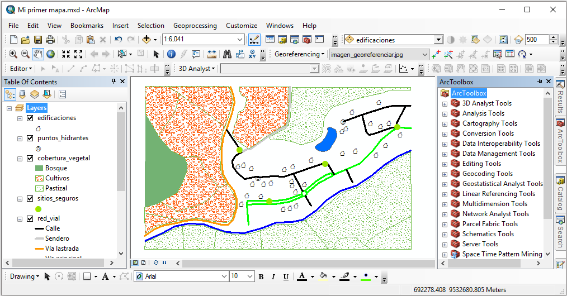This screenshot has width=567, height=296.
Task: Refresh the map view
Action: 156,263
